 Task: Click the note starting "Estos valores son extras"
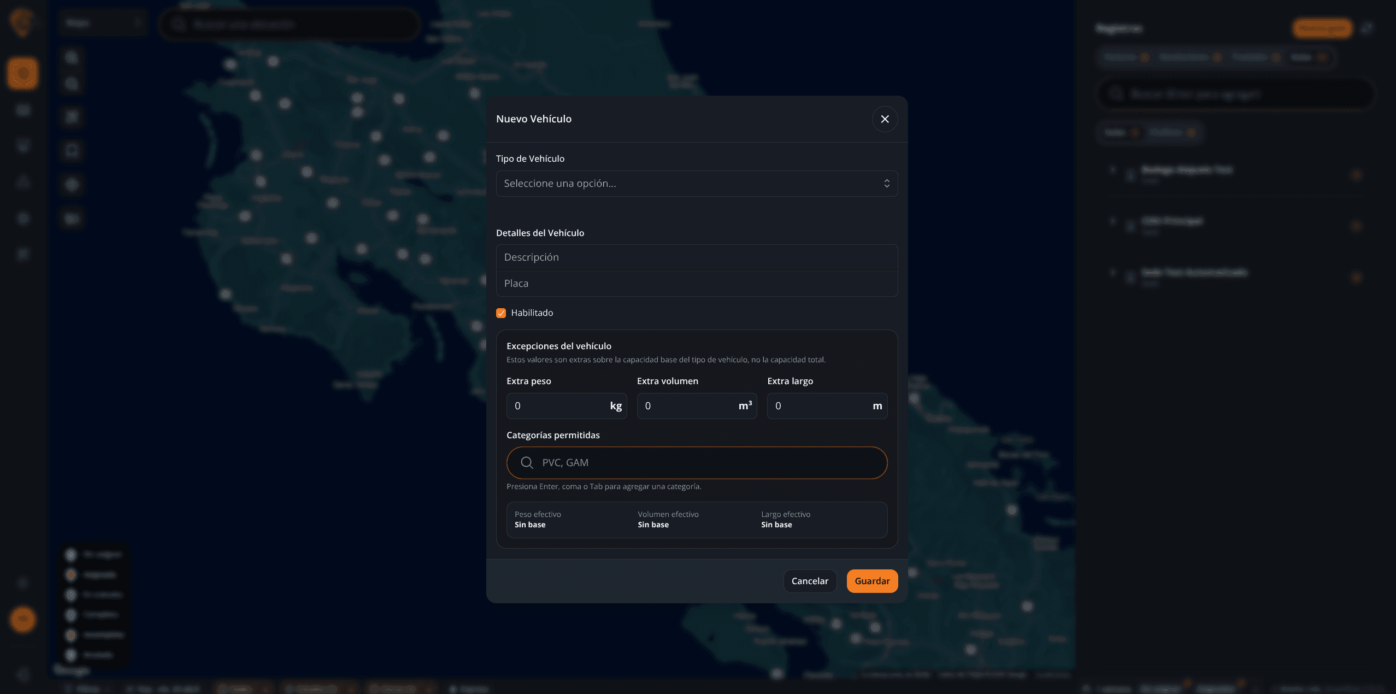(x=666, y=360)
